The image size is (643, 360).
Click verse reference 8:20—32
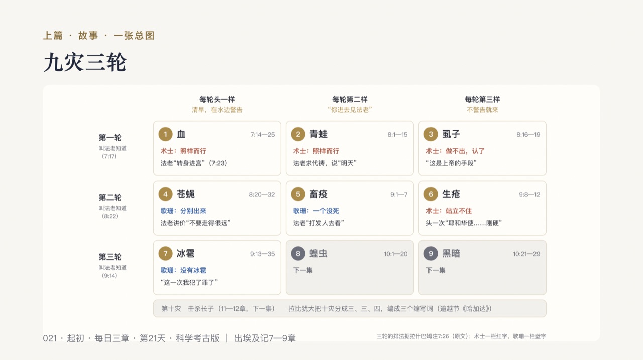point(262,195)
